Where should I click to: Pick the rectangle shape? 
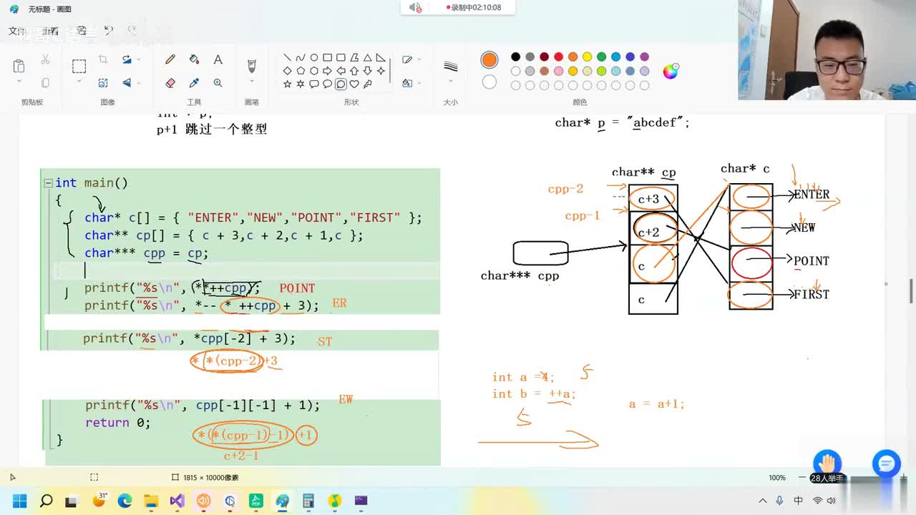(327, 58)
